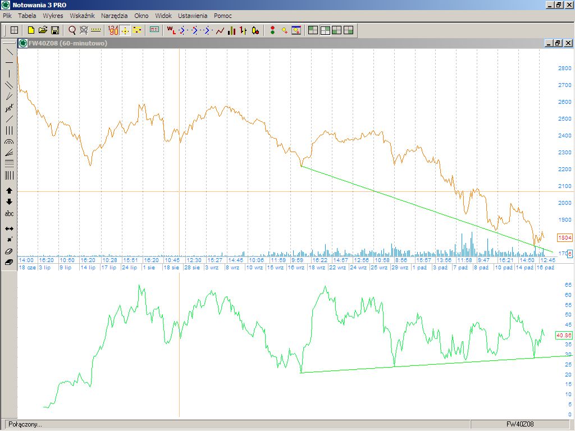Click the horizontal double-arrow move tool
Viewport: 575px width, 431px height.
tap(9, 229)
